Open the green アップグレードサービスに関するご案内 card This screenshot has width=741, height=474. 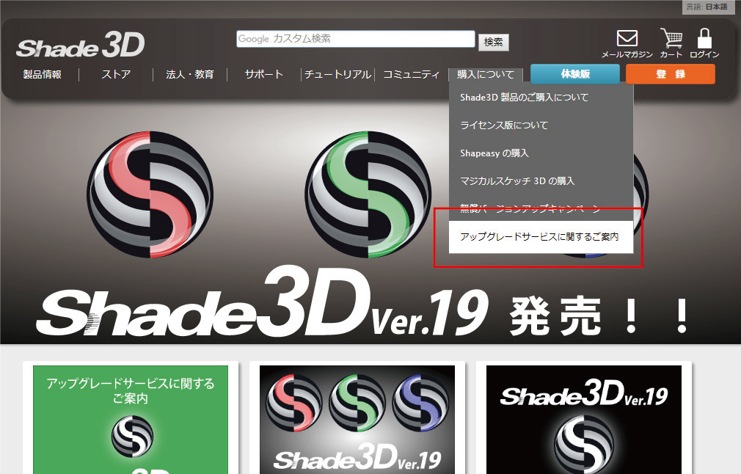[x=131, y=420]
